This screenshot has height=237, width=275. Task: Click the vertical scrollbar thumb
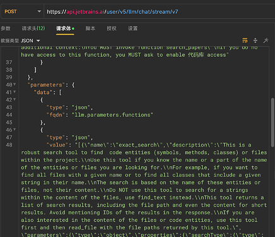click(272, 122)
